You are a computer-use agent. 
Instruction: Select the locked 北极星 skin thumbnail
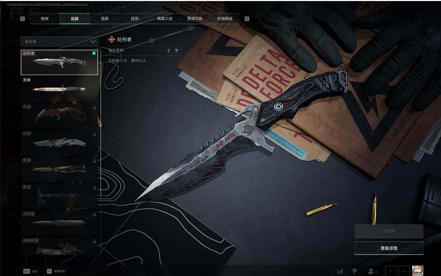coord(59,223)
